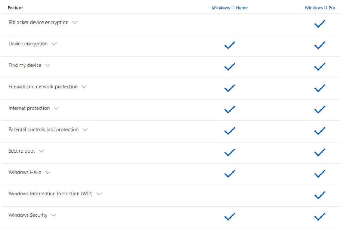Expand the Secure boot chevron
340x232 pixels.
pyautogui.click(x=41, y=151)
